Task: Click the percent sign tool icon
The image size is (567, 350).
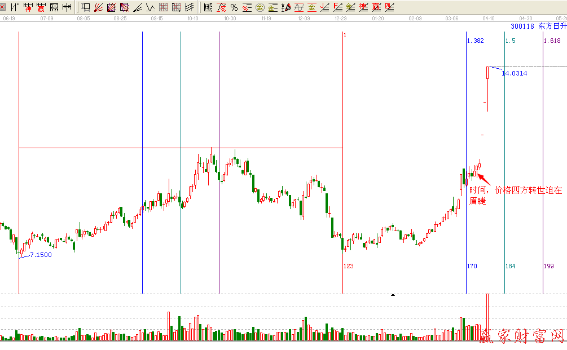Action: [234, 7]
